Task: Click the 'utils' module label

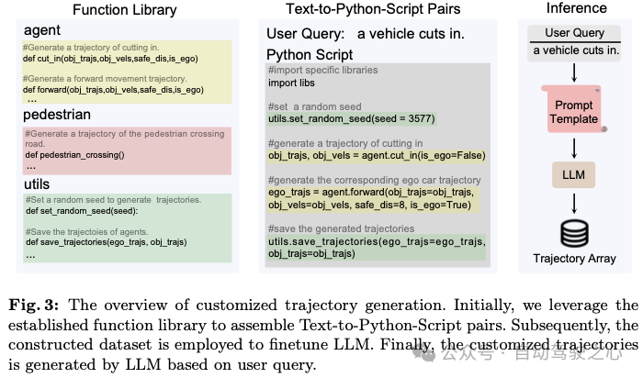Action: [37, 184]
